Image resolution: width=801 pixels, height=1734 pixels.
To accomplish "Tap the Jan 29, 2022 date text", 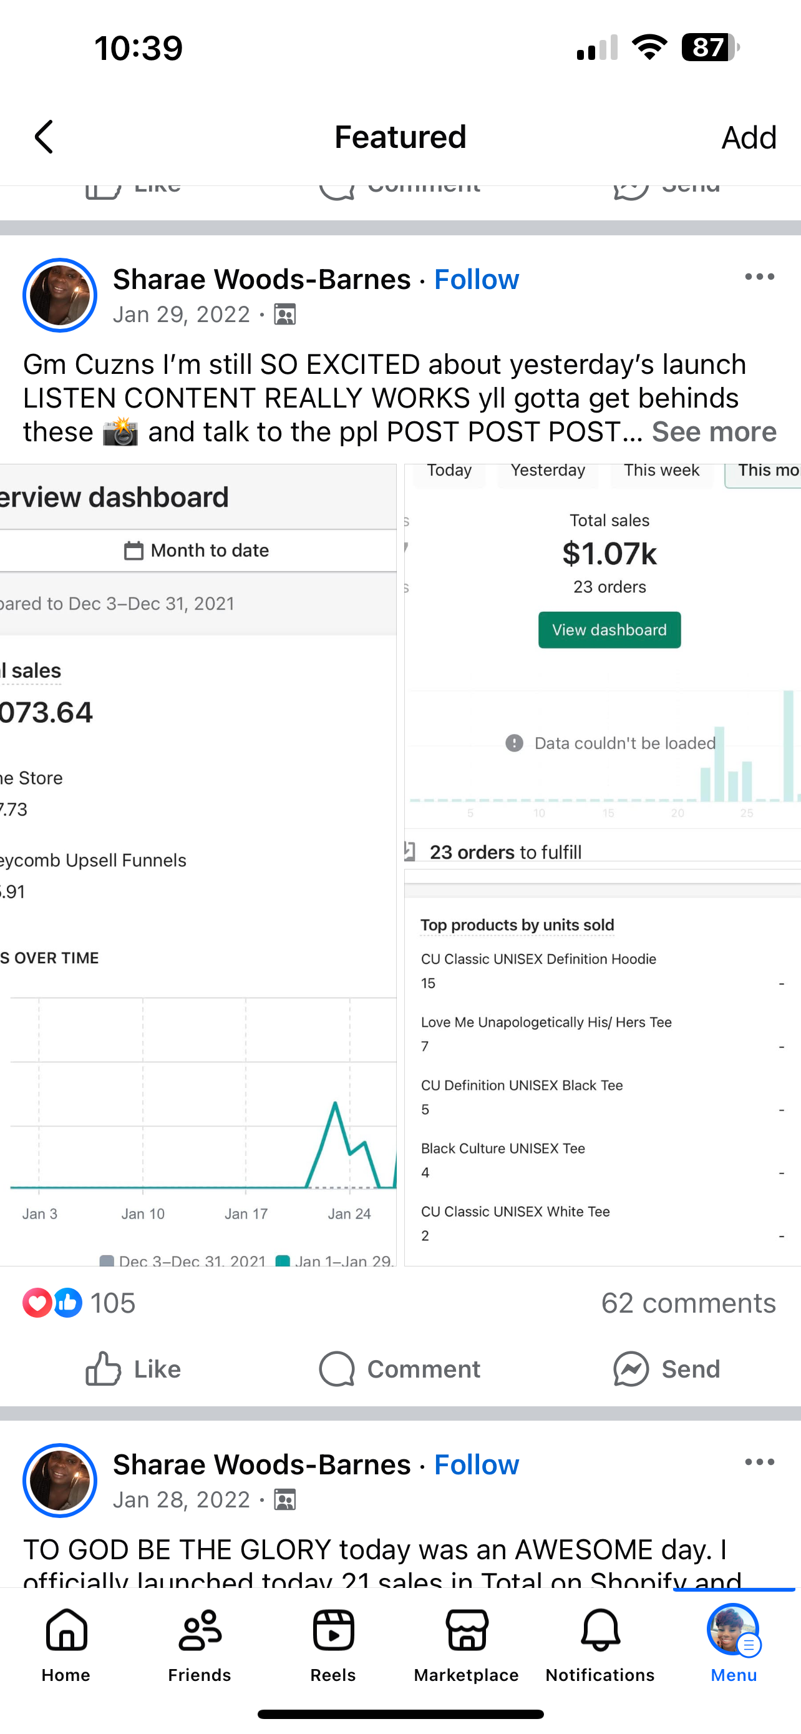I will tap(182, 315).
